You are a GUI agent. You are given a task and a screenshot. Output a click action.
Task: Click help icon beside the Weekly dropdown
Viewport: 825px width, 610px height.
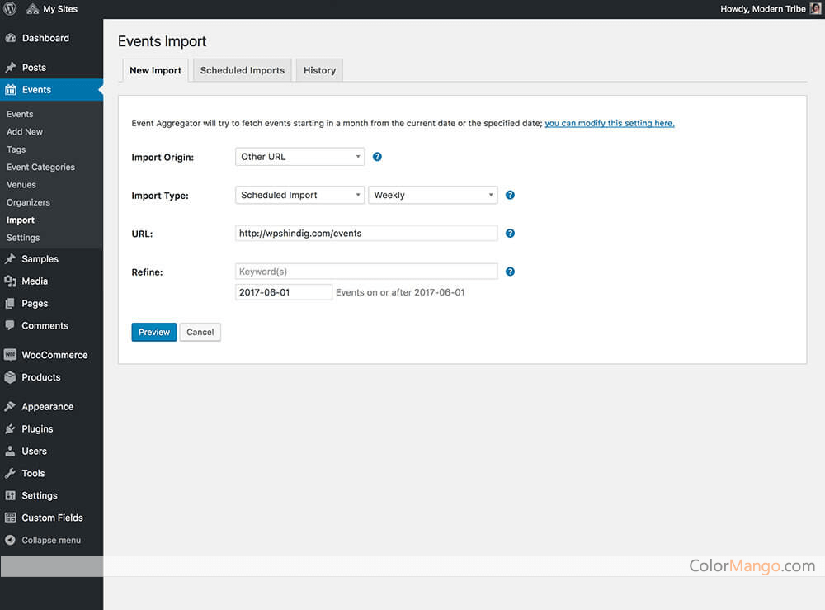(x=510, y=196)
